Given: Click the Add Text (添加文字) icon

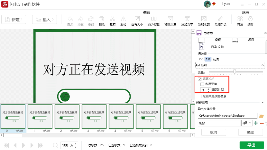Looking at the screenshot, I should (x=187, y=20).
